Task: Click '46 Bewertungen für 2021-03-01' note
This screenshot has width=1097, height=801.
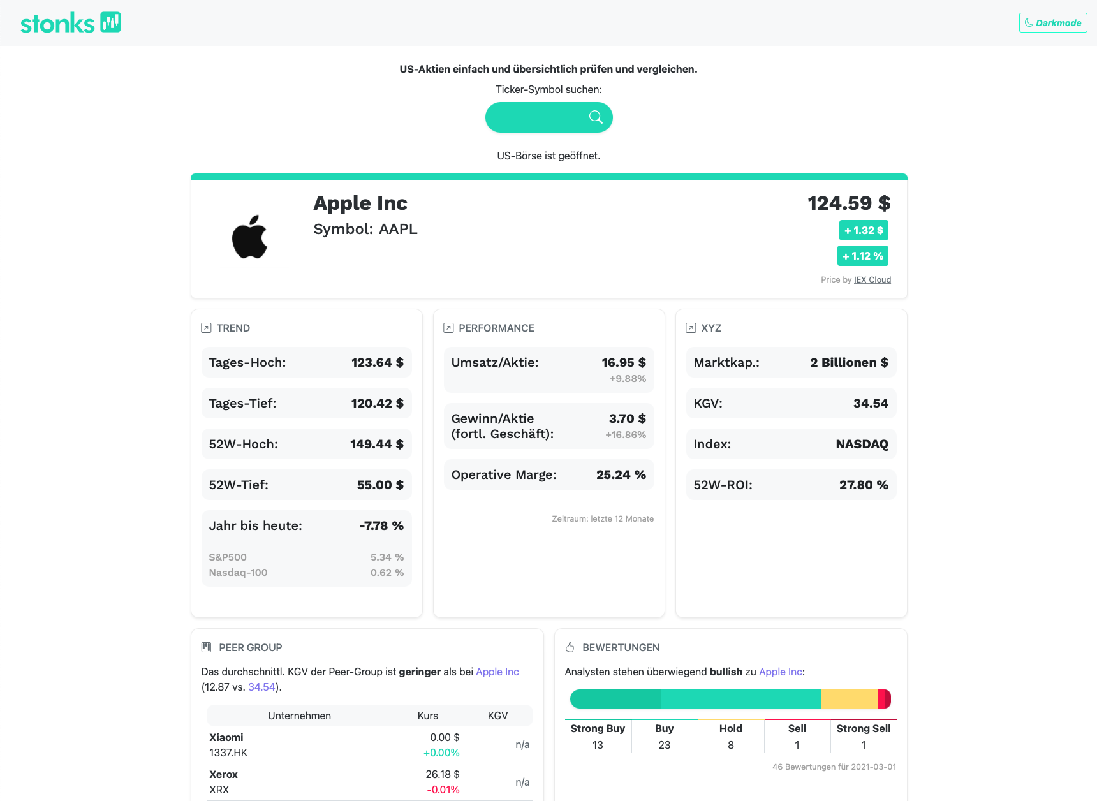Action: 834,767
